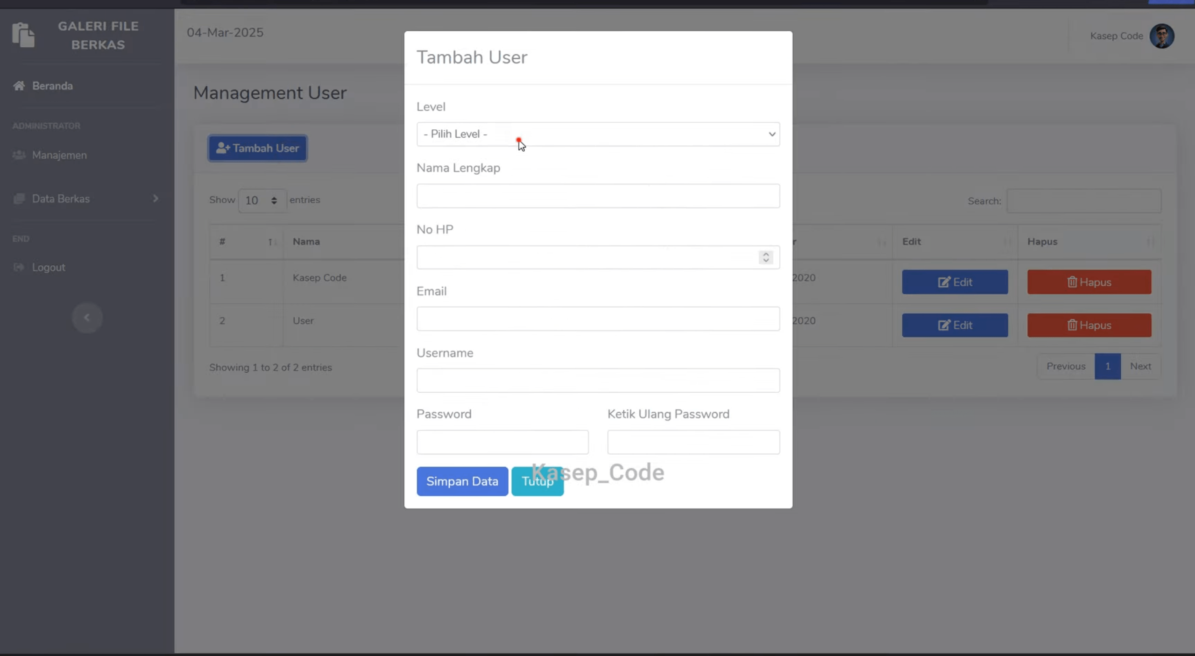Click the Data Berkas chevron arrow
This screenshot has height=656, width=1195.
tap(156, 199)
